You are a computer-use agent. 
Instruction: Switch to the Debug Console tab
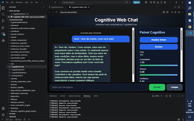coord(74,96)
